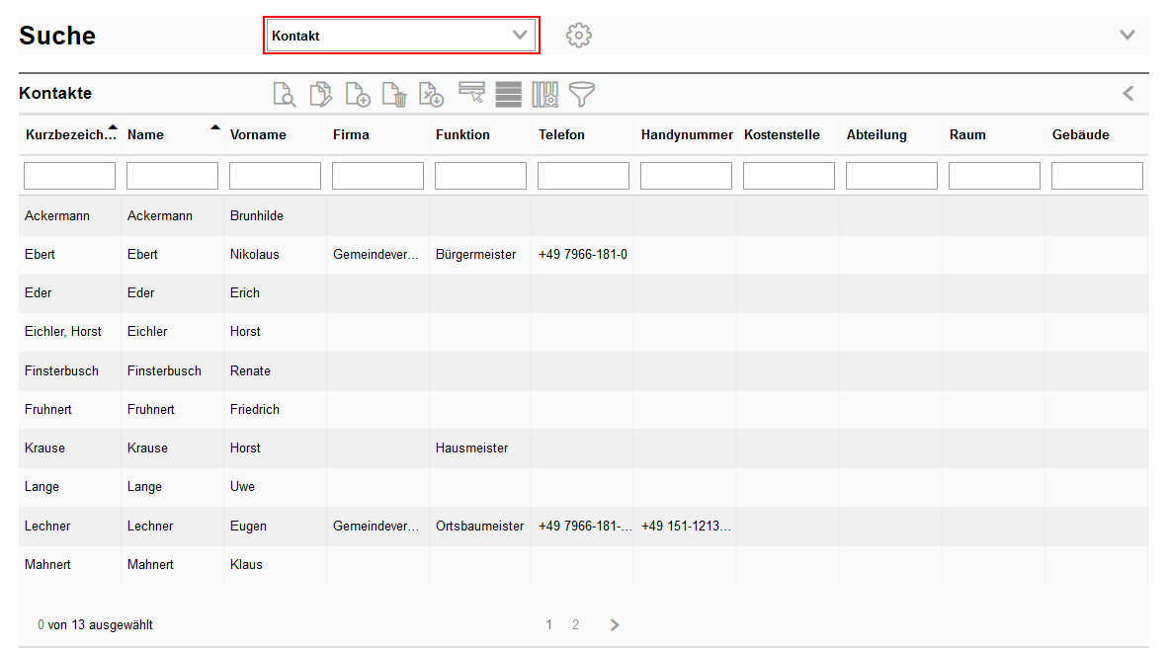Collapse the Suche panel chevron

pos(1127,36)
